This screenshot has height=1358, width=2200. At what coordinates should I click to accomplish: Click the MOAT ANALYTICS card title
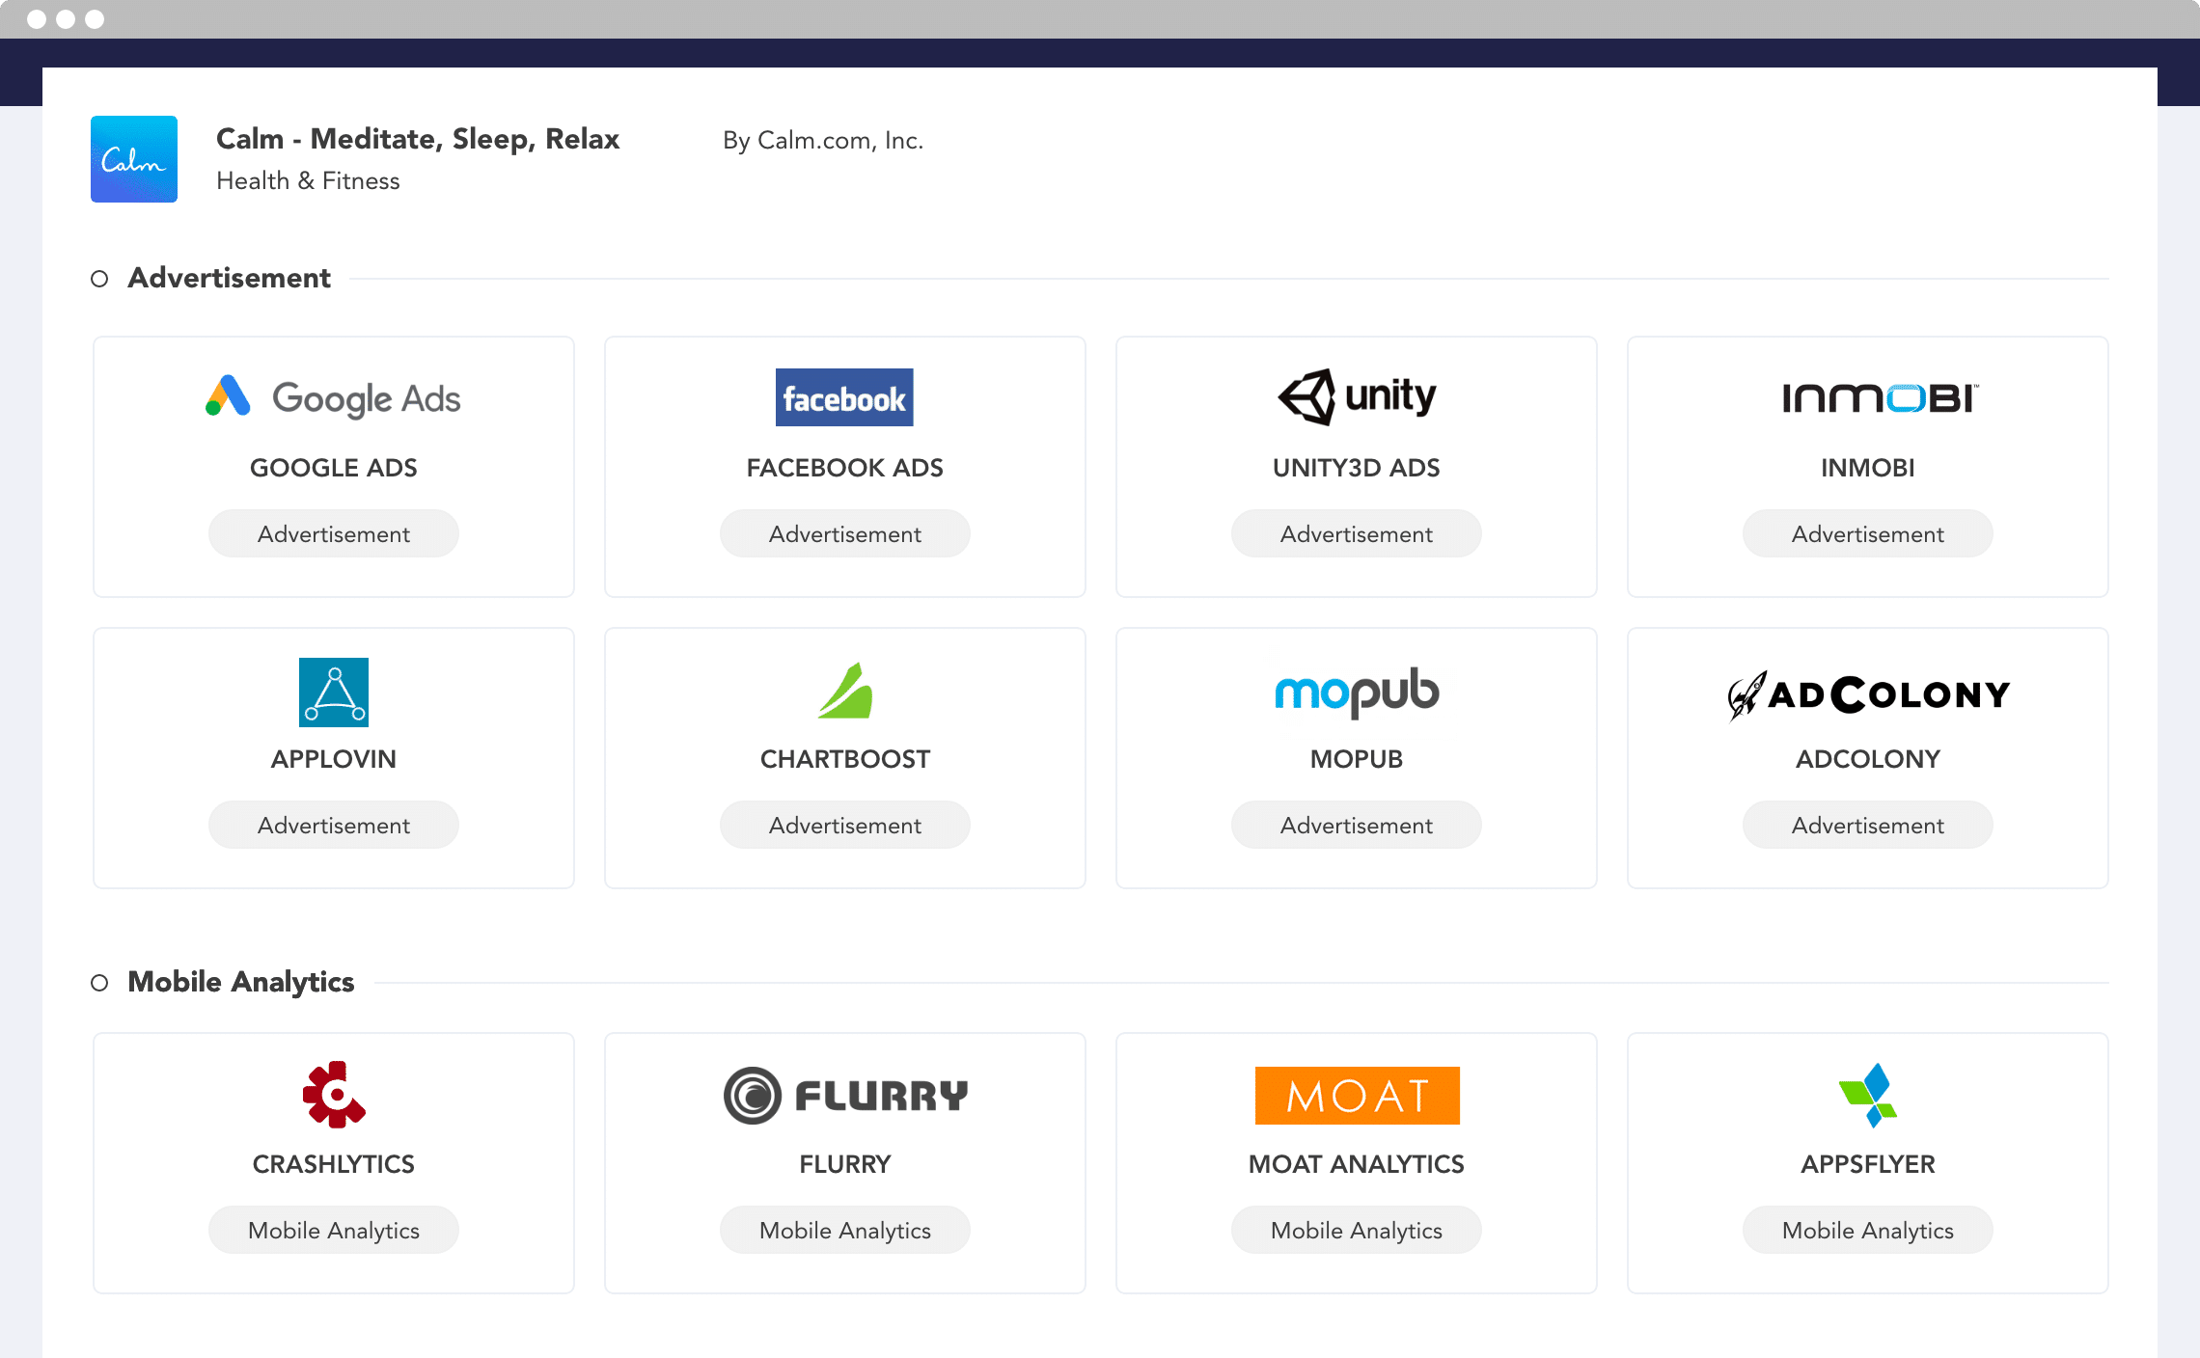1357,1164
